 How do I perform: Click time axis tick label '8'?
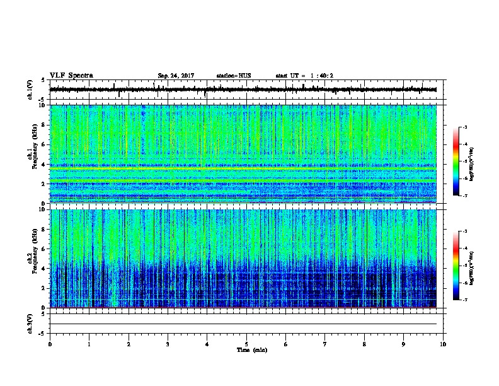point(364,344)
